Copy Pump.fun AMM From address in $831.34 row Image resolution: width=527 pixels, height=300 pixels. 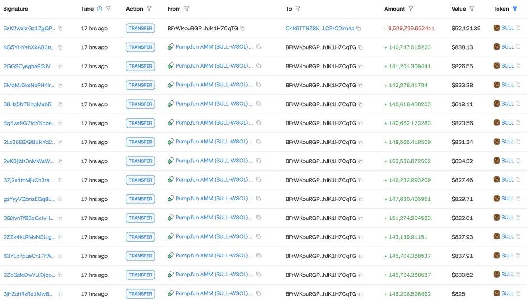point(258,142)
